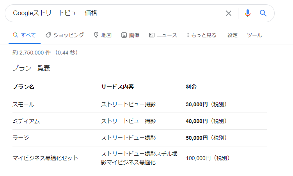Switch to the ショッピング tab
The width and height of the screenshot is (293, 176).
(65, 35)
